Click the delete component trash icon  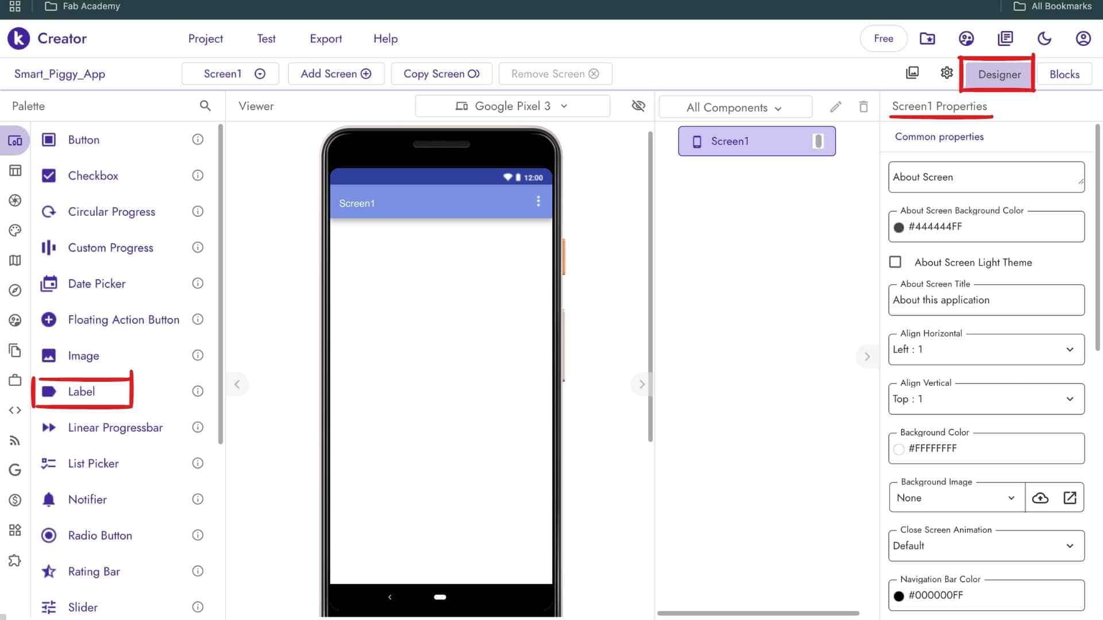pos(863,107)
